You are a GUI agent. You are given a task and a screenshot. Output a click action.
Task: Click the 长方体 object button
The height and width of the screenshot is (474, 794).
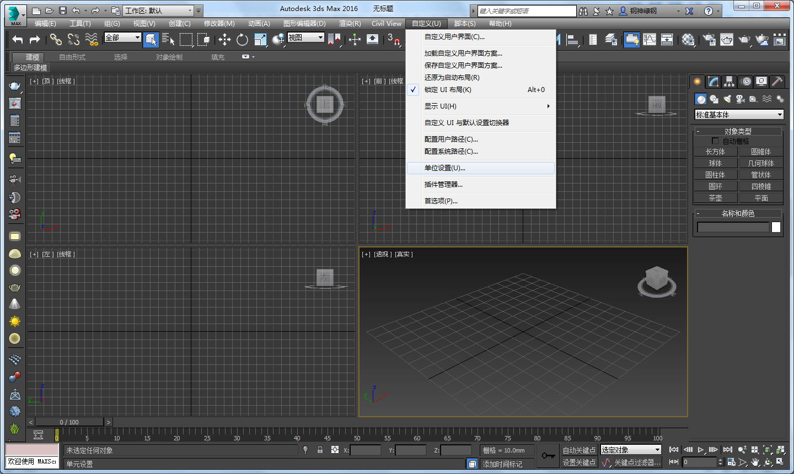[715, 152]
